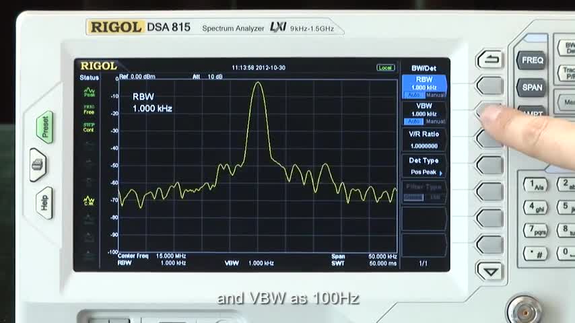Click the 1/1 menu page indicator
Screen dimensions: 575x323
pos(424,263)
